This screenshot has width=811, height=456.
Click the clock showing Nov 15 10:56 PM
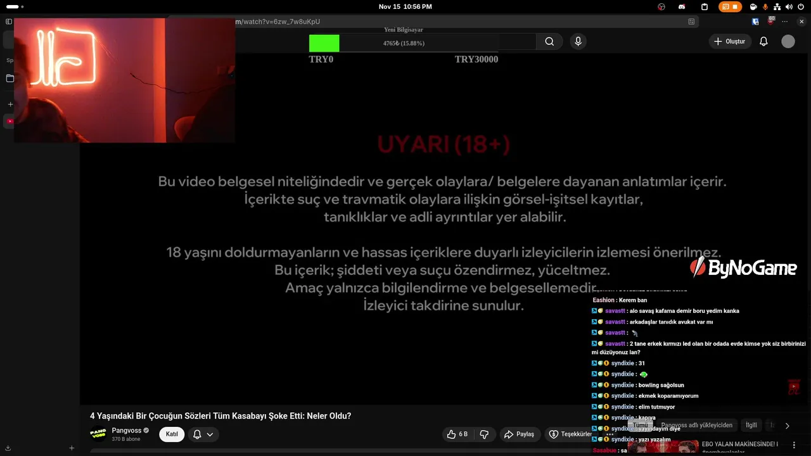click(x=405, y=7)
